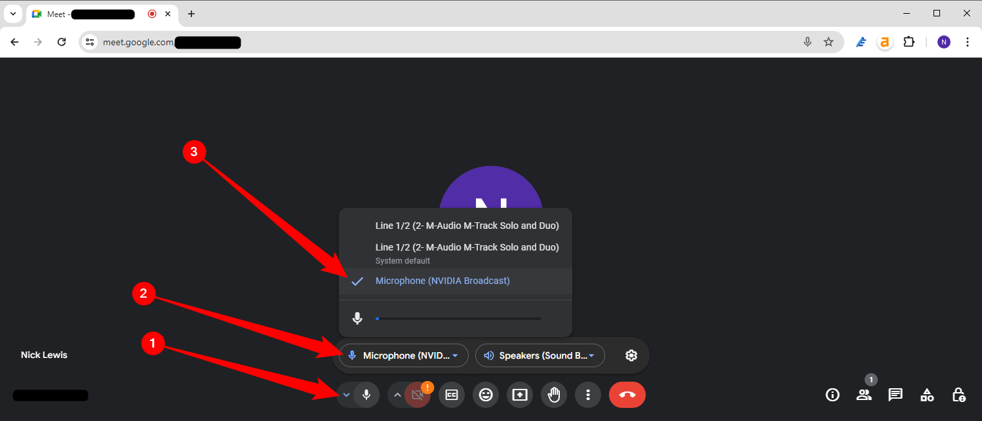Click the Present now screen share icon
The width and height of the screenshot is (982, 421).
[520, 395]
